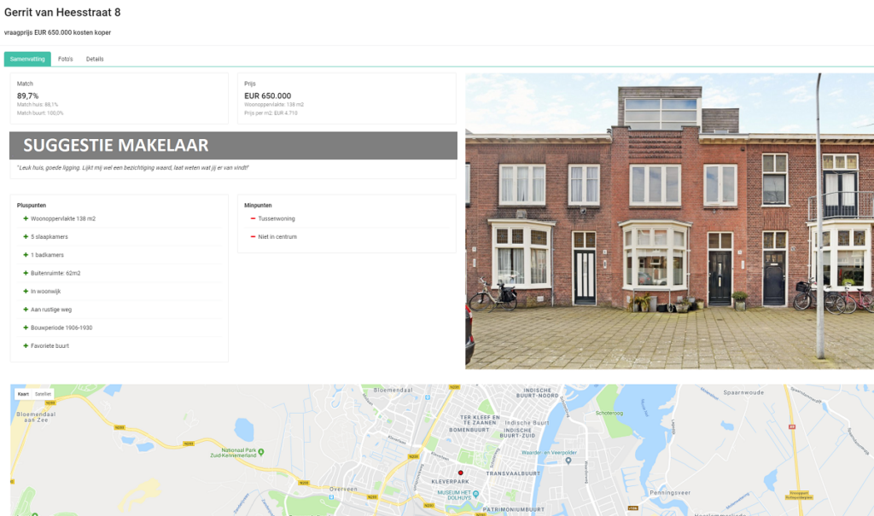Click the Waarder- en Veerpolder map pin
The height and width of the screenshot is (516, 874).
pos(568,461)
